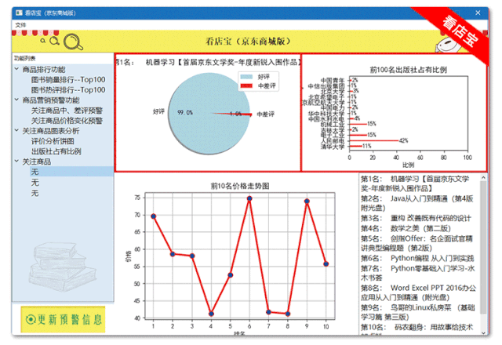Open the 文件 menu
This screenshot has height=345, width=502.
click(x=20, y=24)
